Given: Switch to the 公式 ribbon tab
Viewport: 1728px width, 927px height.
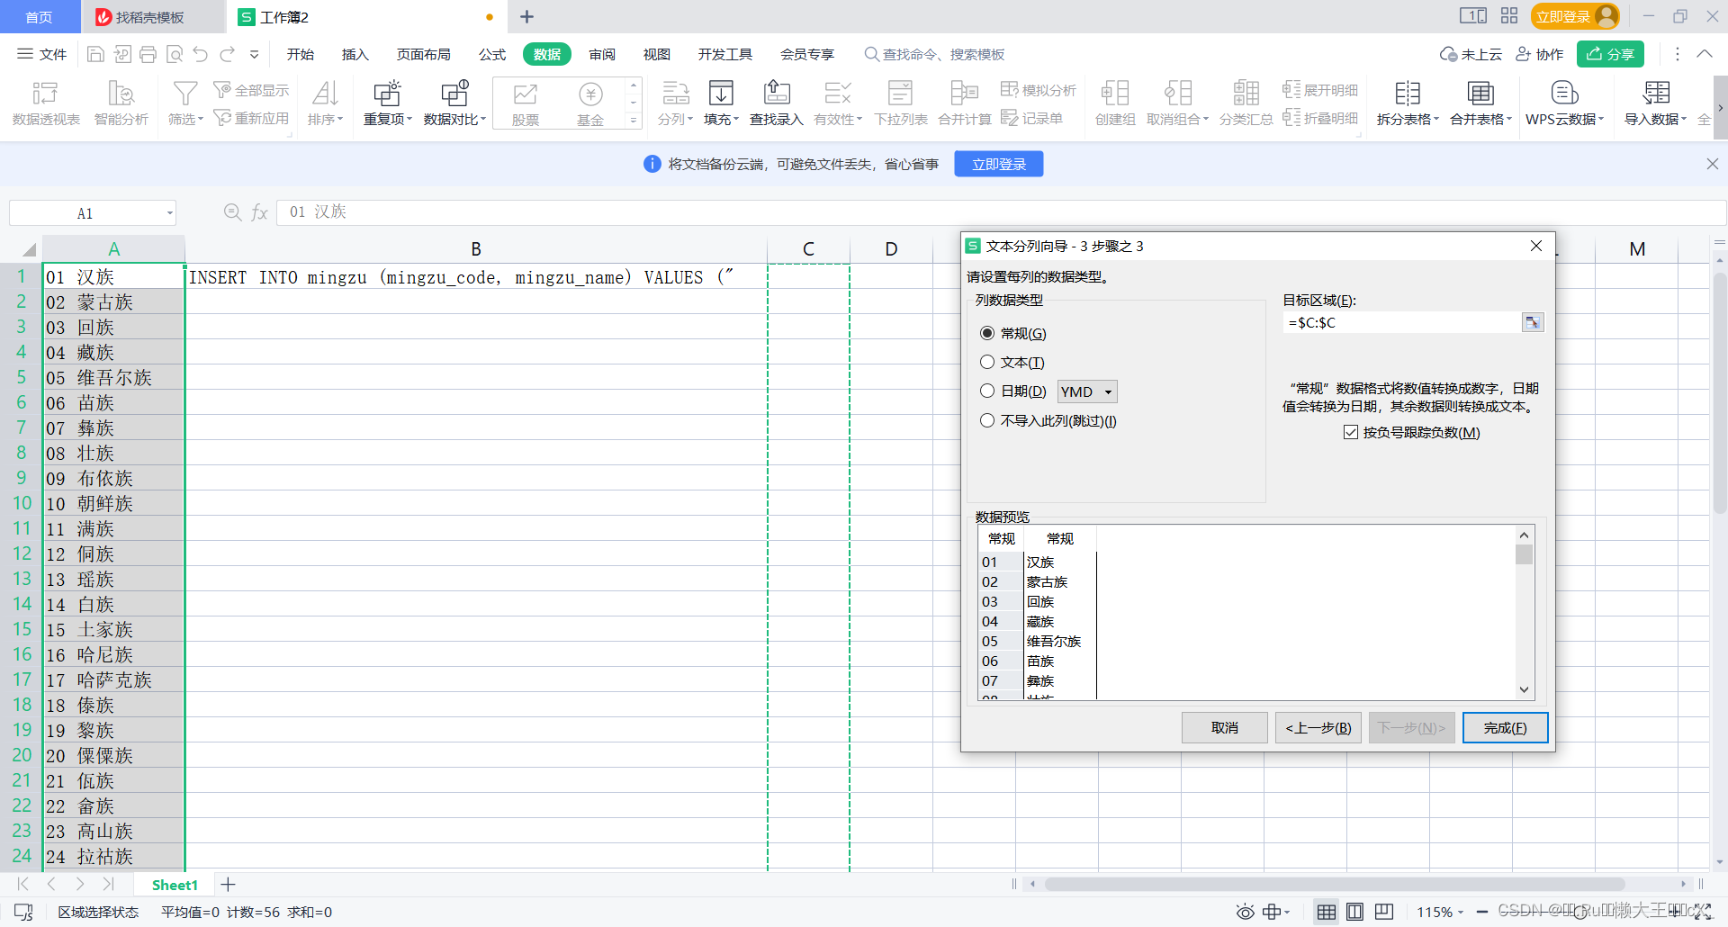Looking at the screenshot, I should tap(492, 54).
